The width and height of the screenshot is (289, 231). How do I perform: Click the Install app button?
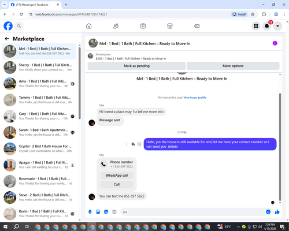[239, 14]
